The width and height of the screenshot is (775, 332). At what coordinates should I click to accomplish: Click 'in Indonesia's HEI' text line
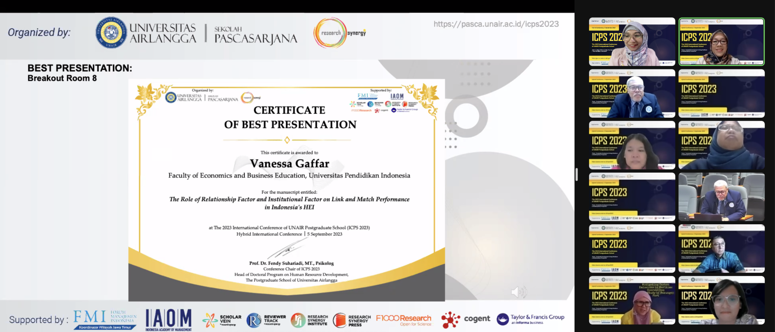click(x=289, y=207)
